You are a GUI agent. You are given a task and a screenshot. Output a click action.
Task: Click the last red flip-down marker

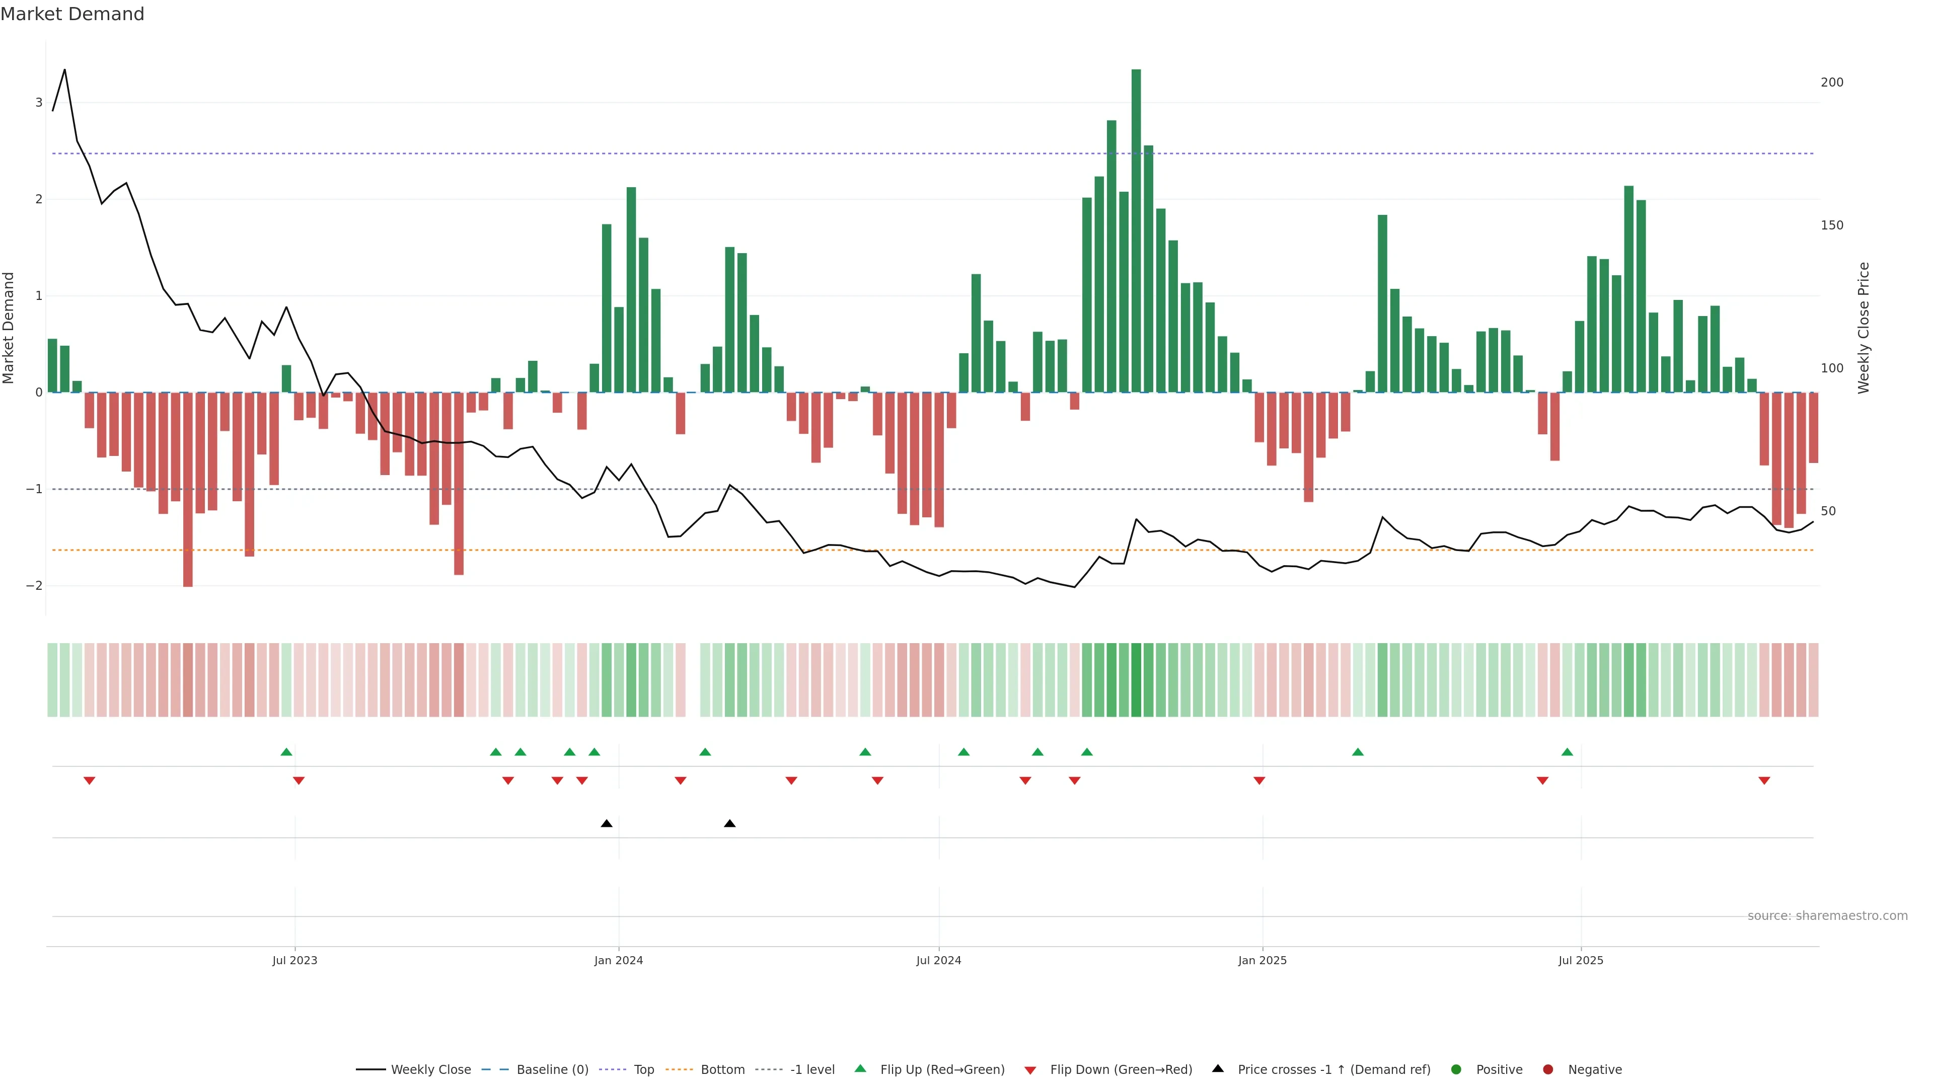pos(1764,780)
